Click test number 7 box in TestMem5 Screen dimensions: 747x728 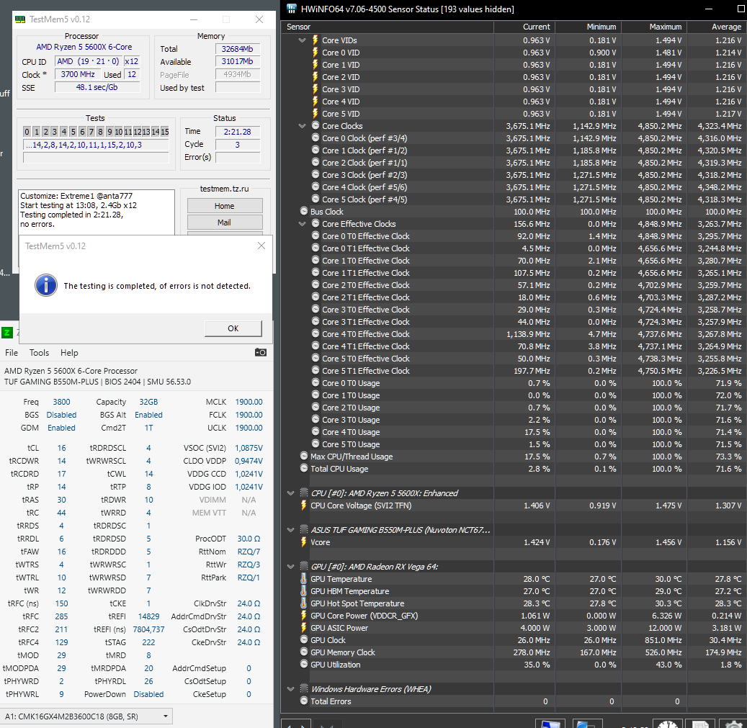91,131
